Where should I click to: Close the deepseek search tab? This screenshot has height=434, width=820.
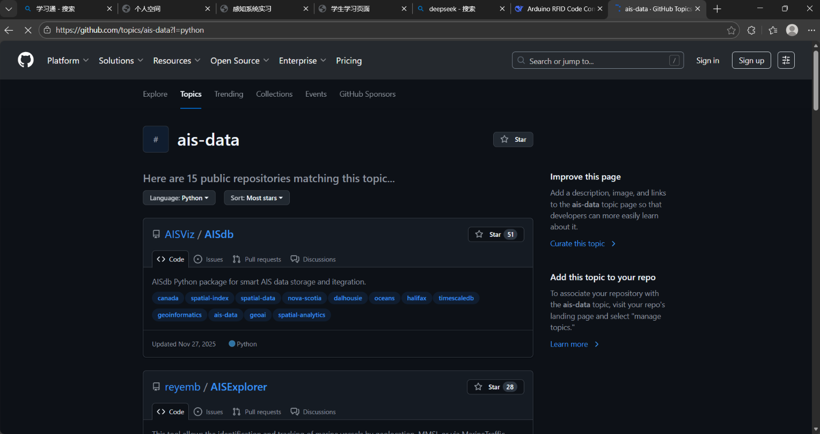click(502, 9)
